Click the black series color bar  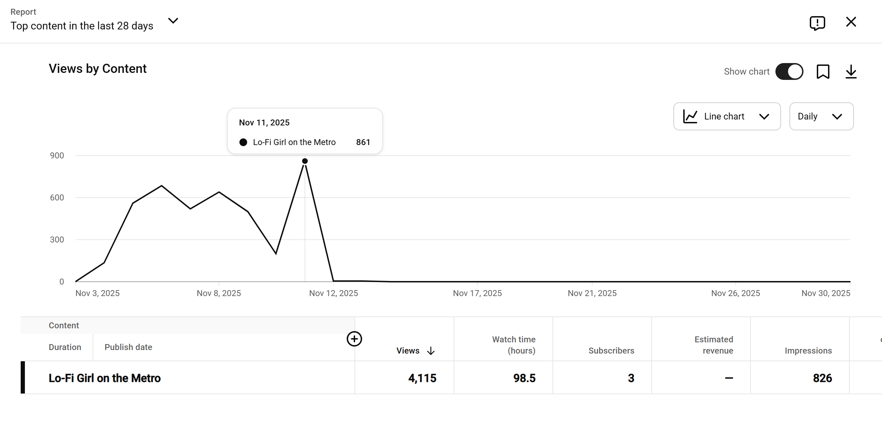pyautogui.click(x=23, y=377)
